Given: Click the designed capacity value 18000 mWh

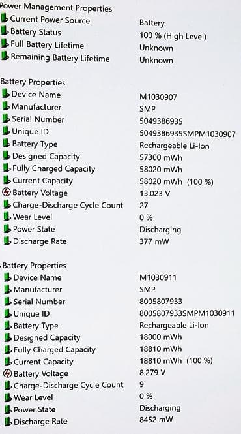Looking at the screenshot, I should [x=161, y=337].
